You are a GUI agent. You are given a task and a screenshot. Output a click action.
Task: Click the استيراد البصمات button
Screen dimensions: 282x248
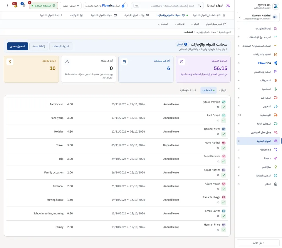pyautogui.click(x=61, y=46)
